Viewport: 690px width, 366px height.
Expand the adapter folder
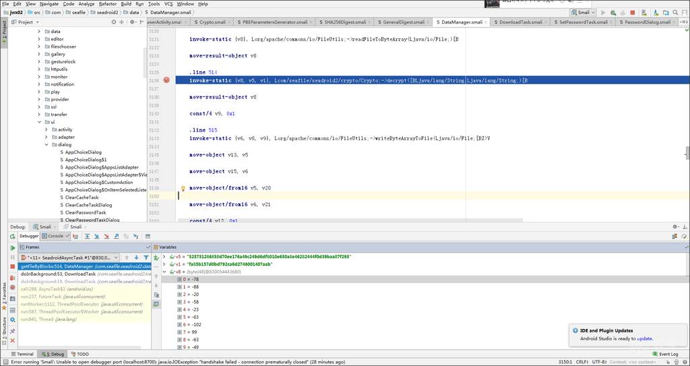46,137
